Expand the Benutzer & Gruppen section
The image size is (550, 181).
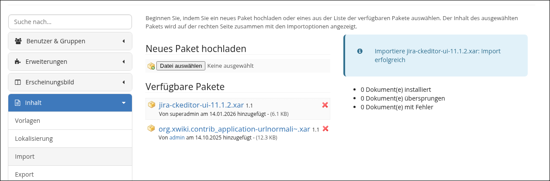[x=124, y=41]
